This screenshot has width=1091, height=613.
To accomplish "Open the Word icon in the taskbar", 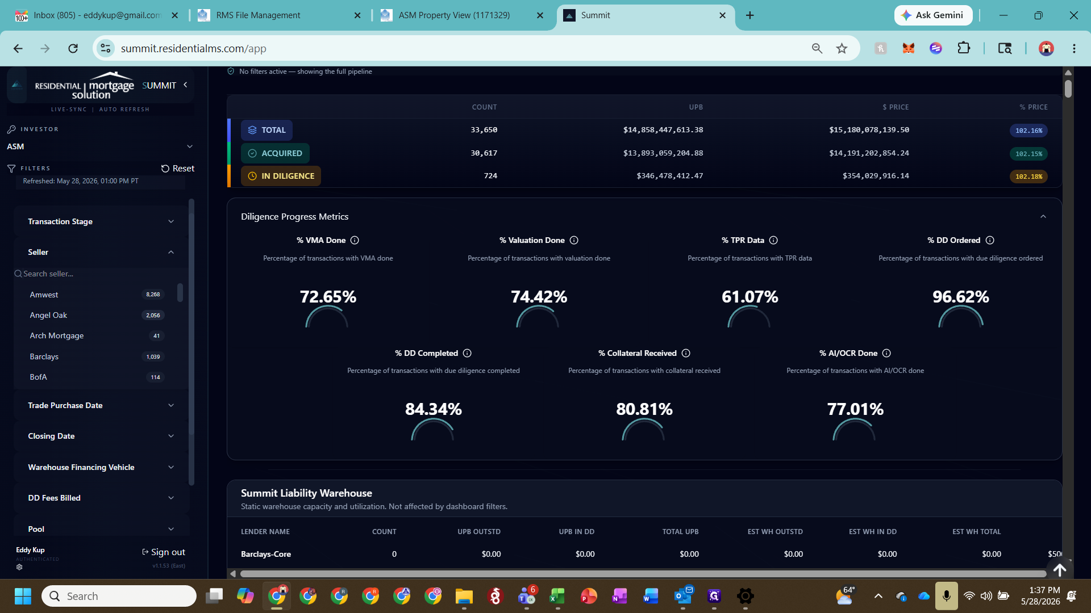I will click(x=651, y=596).
